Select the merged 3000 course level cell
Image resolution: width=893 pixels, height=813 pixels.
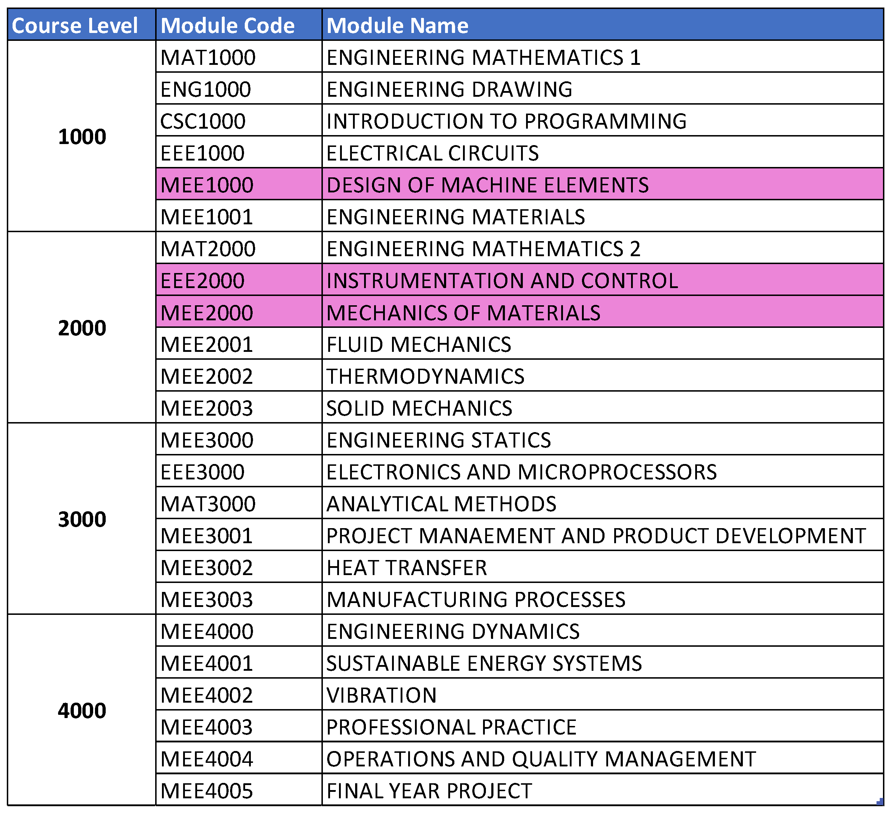click(x=81, y=519)
